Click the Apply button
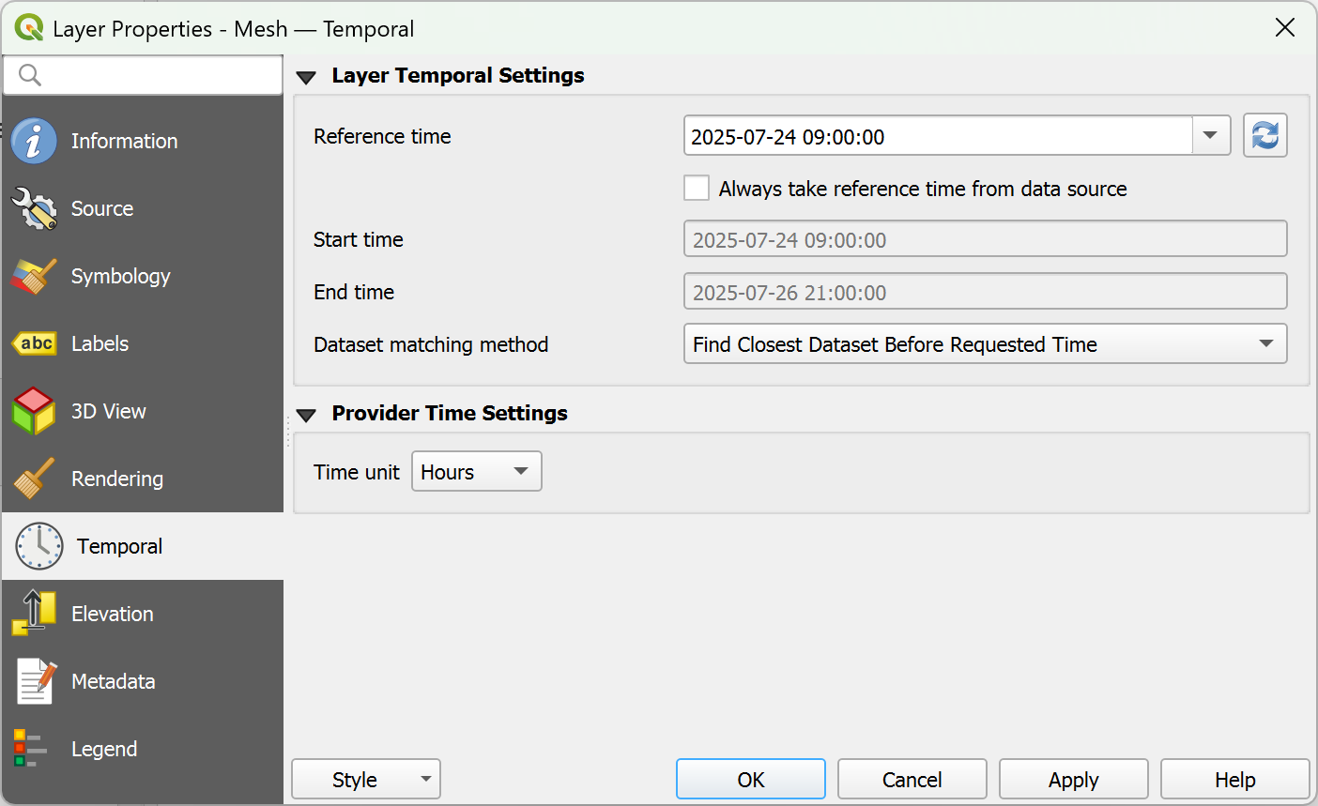Viewport: 1318px width, 806px height. [x=1073, y=780]
